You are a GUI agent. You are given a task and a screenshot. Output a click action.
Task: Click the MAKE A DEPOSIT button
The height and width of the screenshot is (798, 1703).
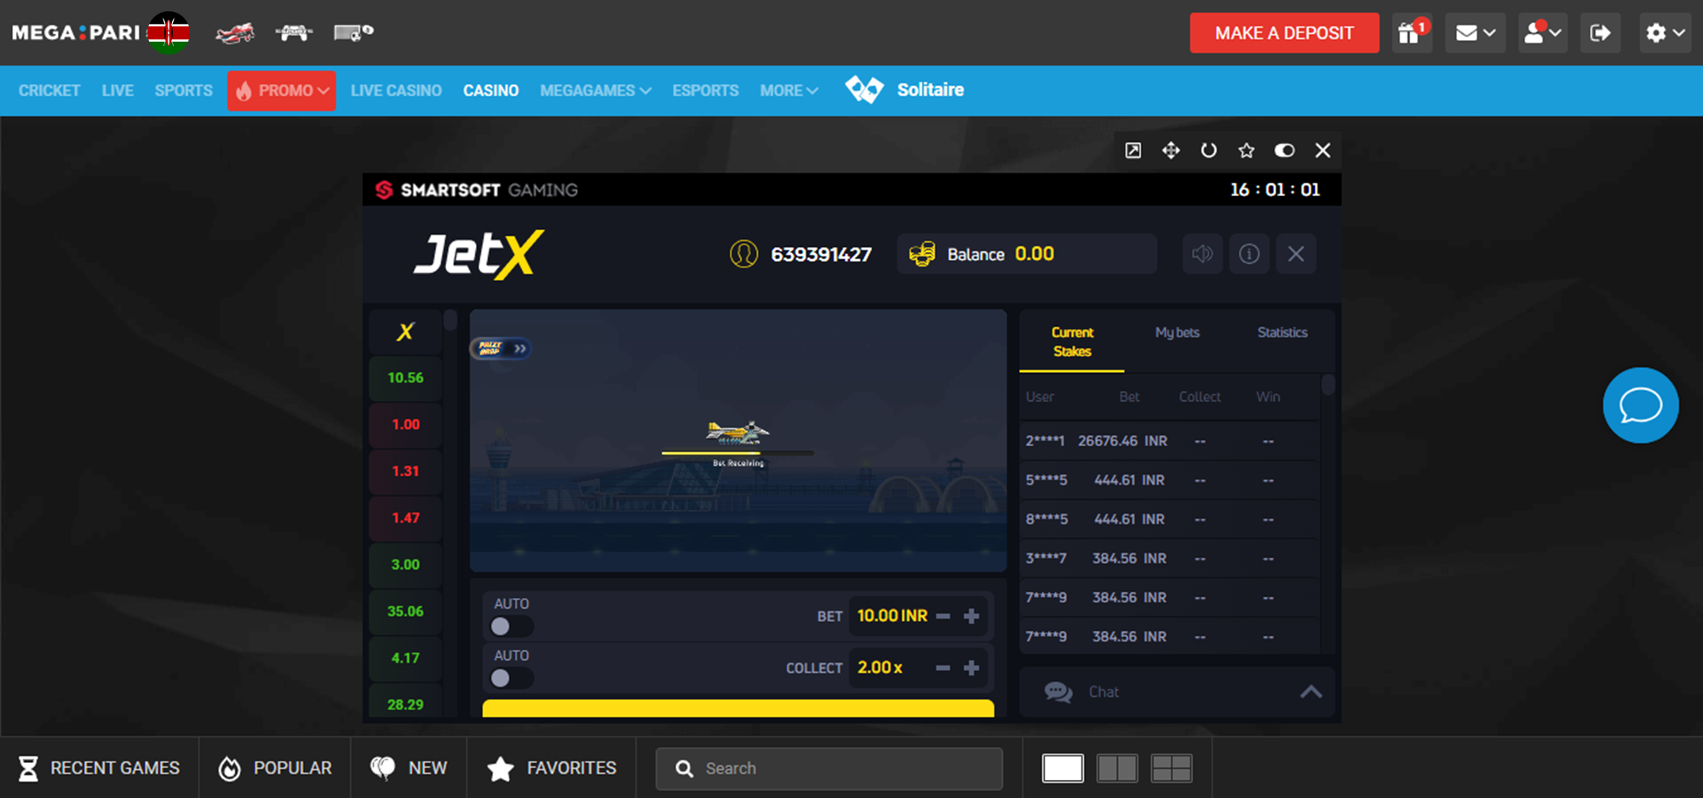[x=1284, y=33]
